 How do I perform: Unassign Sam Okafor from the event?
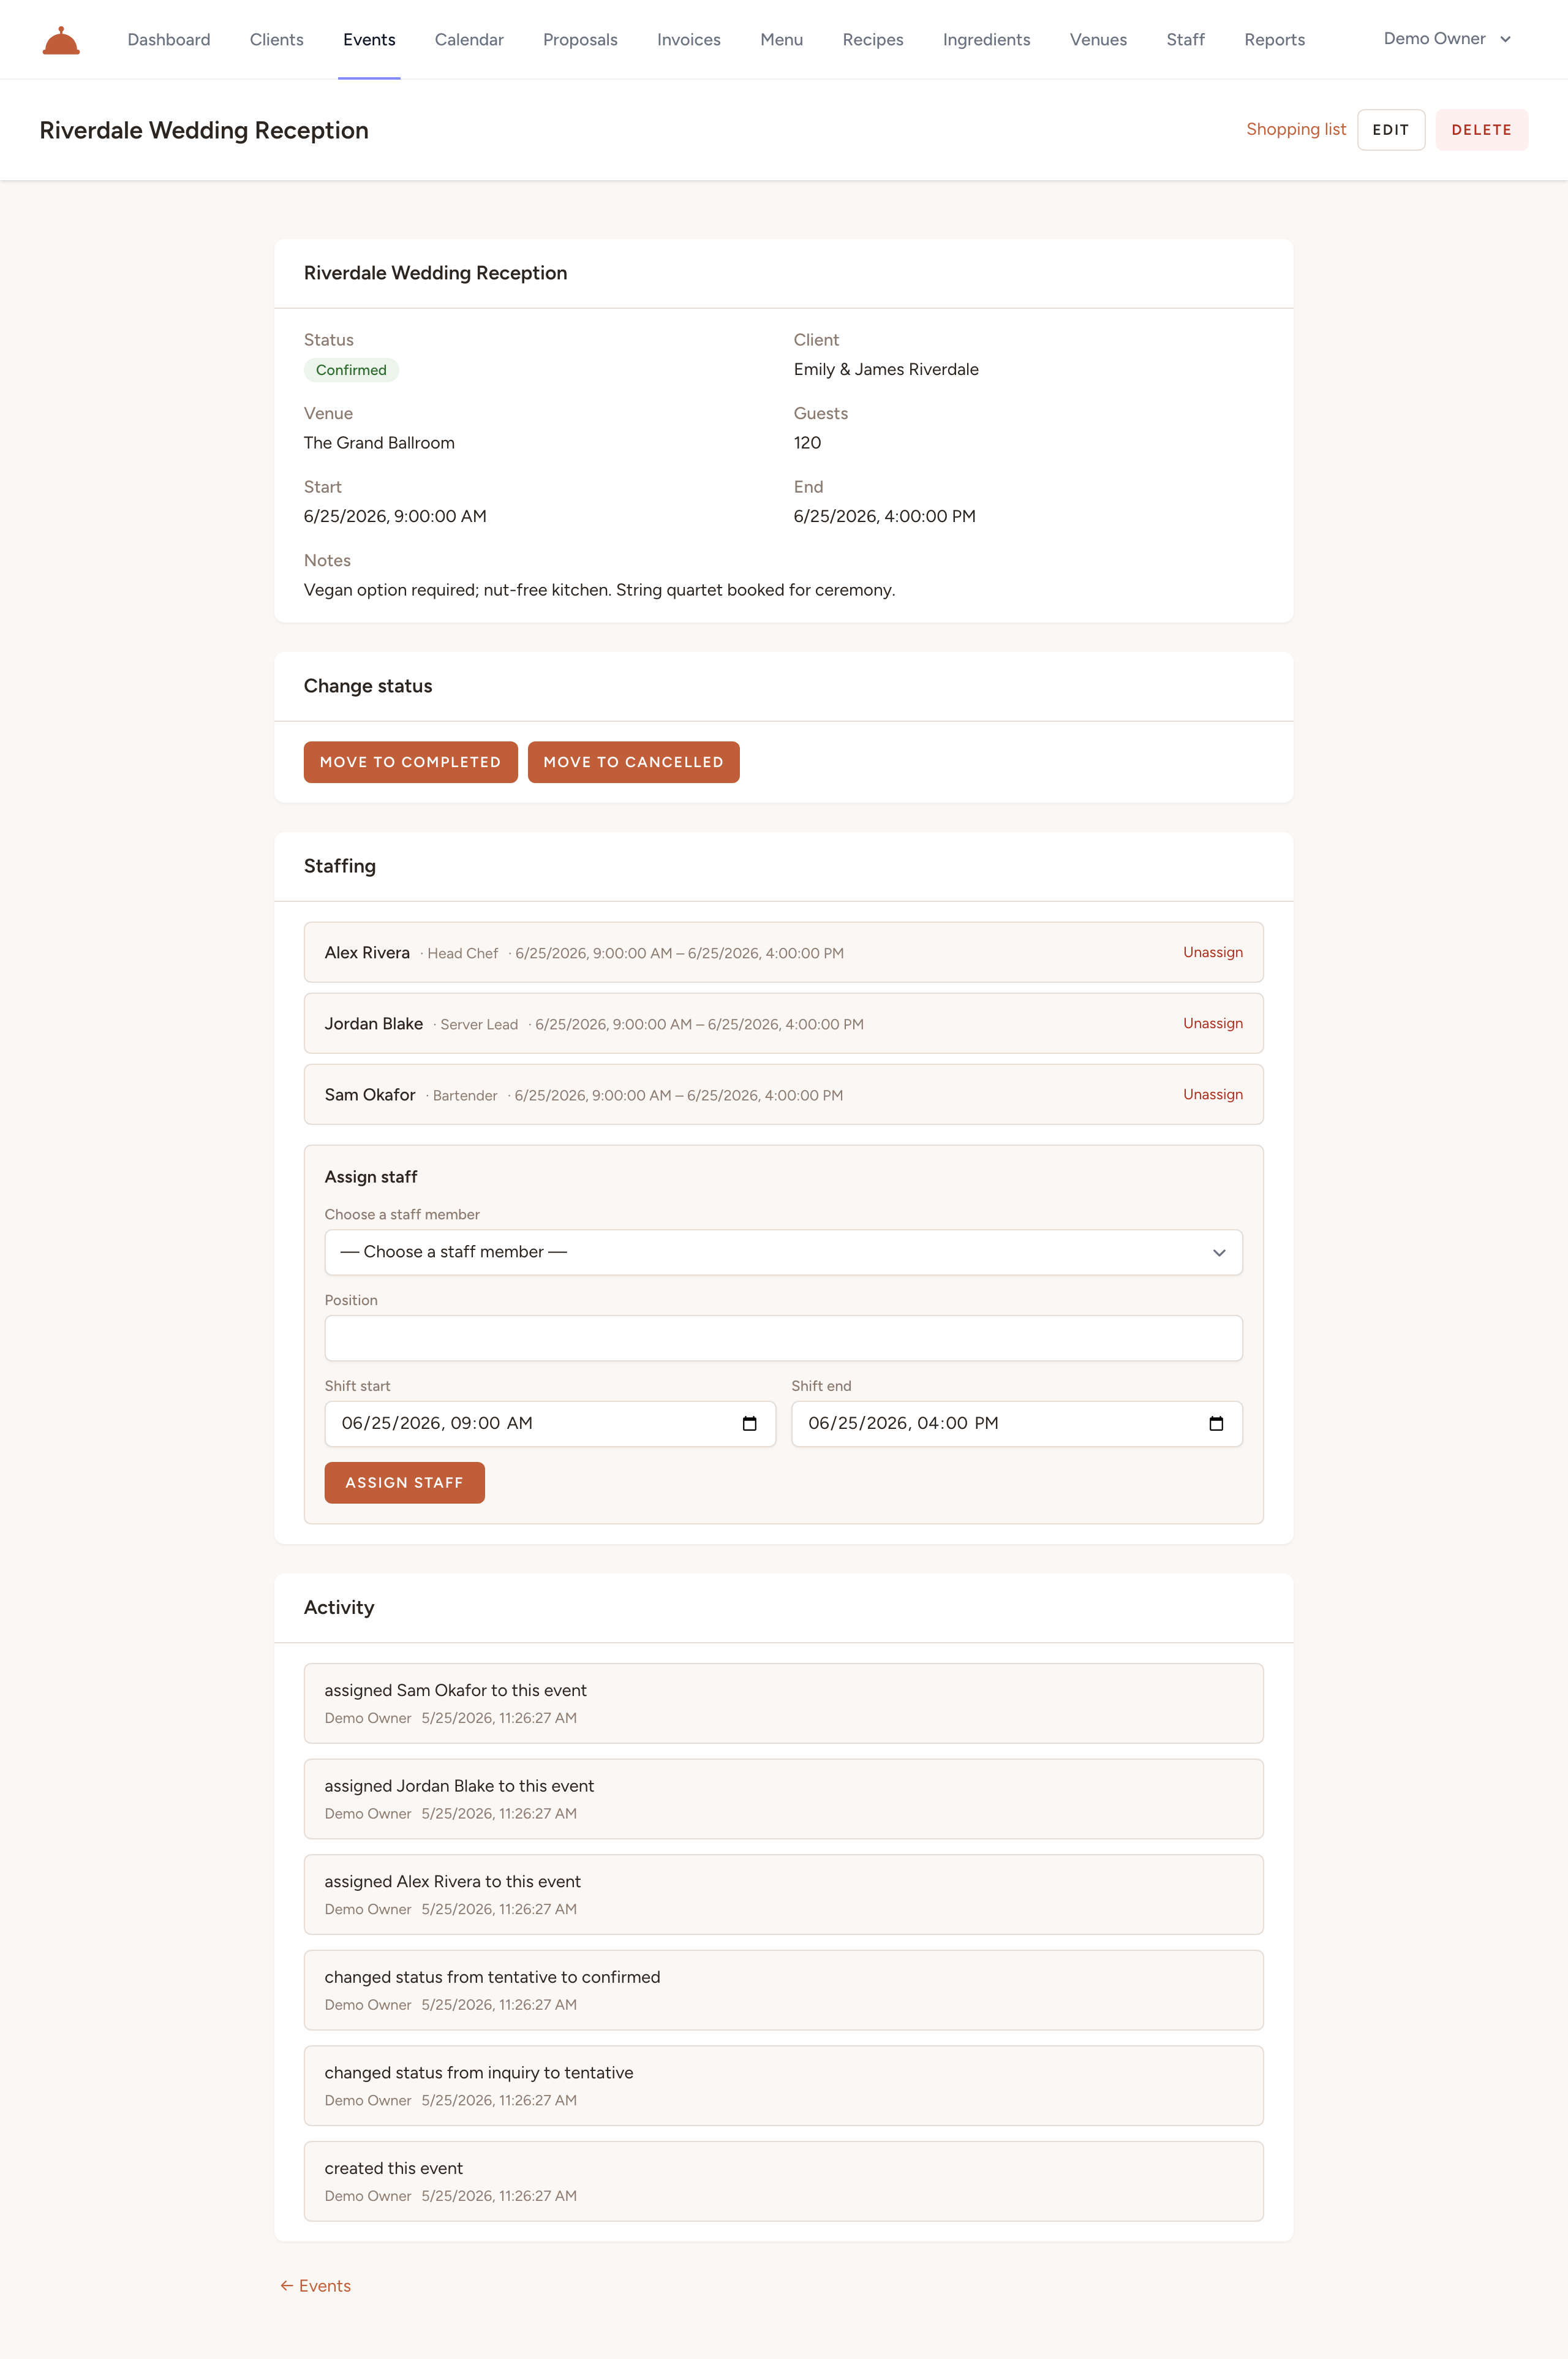(1213, 1094)
